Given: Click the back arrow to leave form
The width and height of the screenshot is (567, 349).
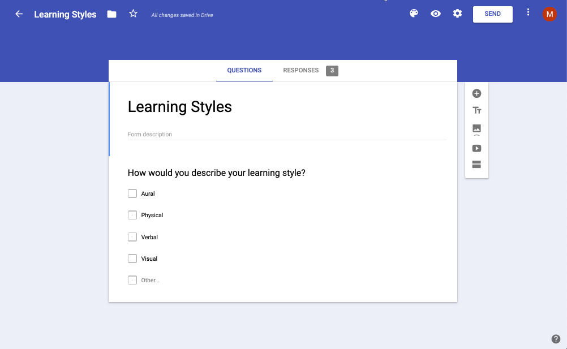Looking at the screenshot, I should tap(19, 14).
